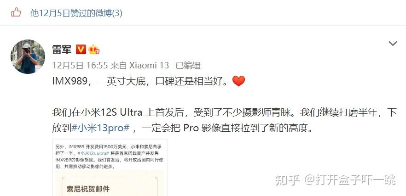The width and height of the screenshot is (406, 196).
Task: Open the 12月5日 16:55 timestamp link
Action: pos(80,65)
